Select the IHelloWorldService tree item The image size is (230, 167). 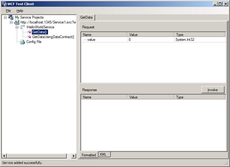pyautogui.click(x=40, y=27)
